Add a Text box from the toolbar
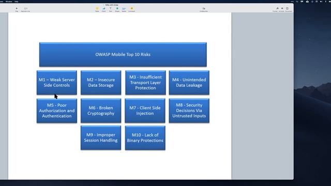This screenshot has height=186, width=331. [110, 9]
